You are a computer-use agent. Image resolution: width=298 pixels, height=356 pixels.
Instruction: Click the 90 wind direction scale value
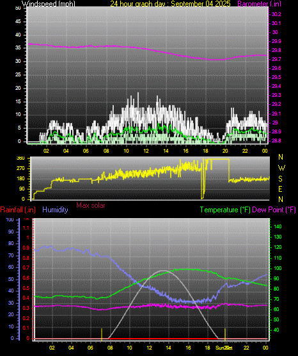click(22, 189)
